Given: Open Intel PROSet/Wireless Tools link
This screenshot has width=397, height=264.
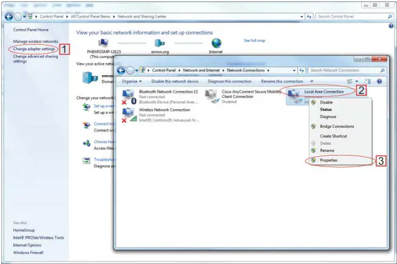Looking at the screenshot, I should click(x=38, y=238).
